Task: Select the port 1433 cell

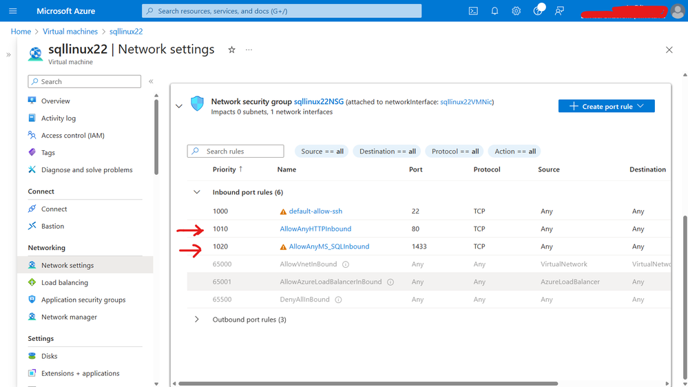Action: click(x=419, y=247)
